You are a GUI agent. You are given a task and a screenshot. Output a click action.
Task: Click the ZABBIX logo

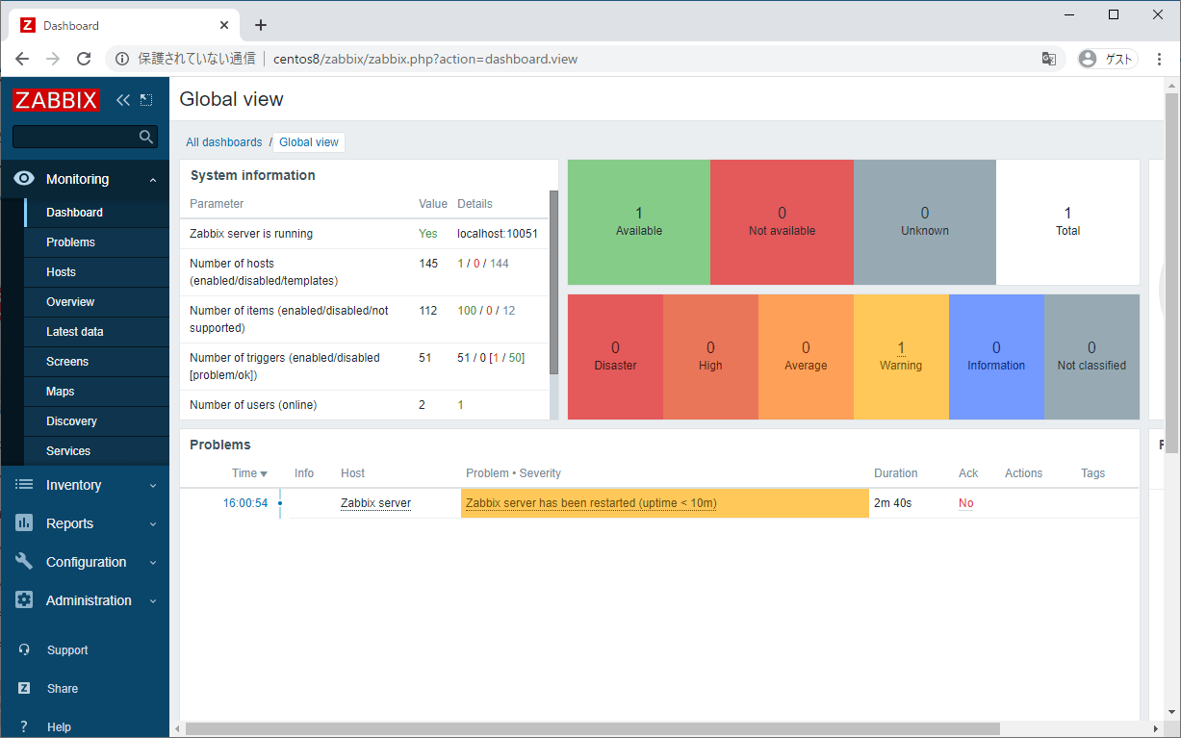(x=57, y=100)
